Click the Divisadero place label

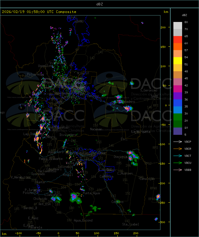point(68,135)
